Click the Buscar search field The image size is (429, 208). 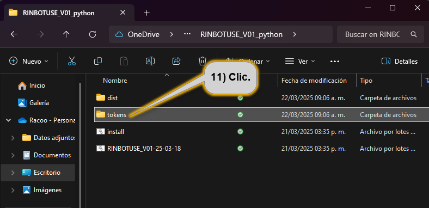coord(381,34)
